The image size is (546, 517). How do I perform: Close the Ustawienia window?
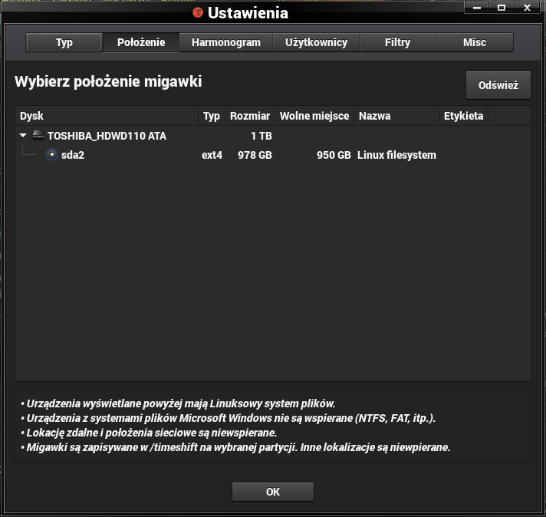pos(528,8)
